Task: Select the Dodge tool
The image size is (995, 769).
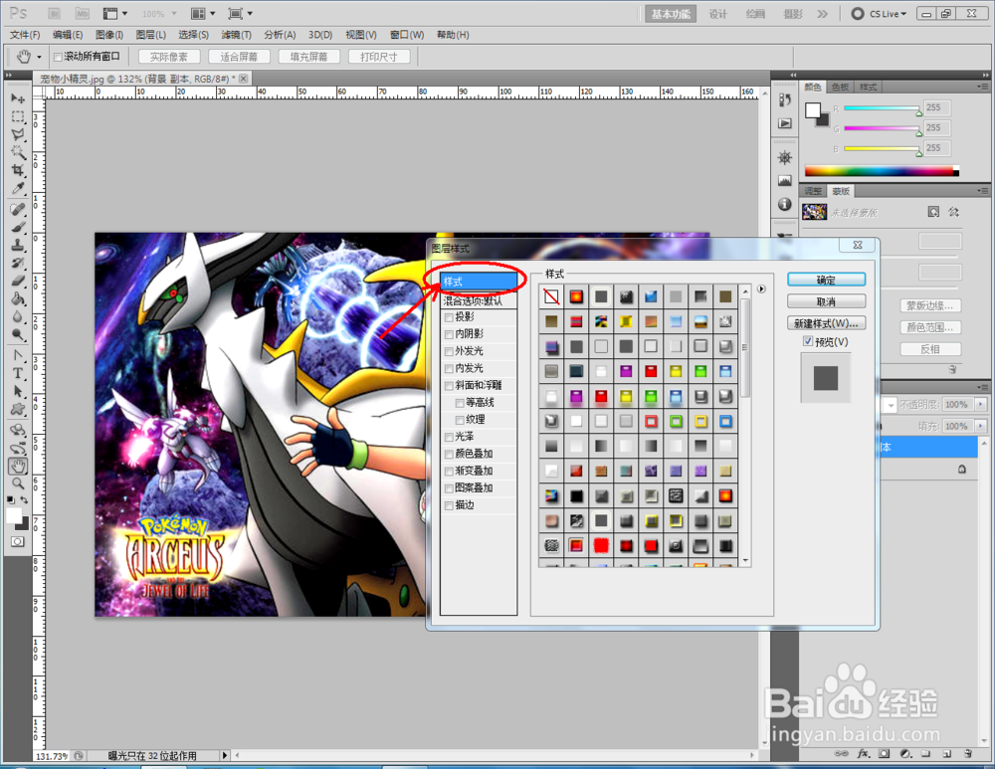Action: [18, 333]
